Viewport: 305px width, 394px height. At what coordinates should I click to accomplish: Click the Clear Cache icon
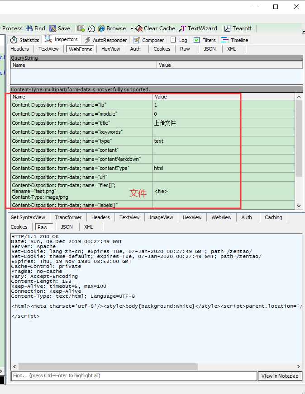pyautogui.click(x=139, y=28)
